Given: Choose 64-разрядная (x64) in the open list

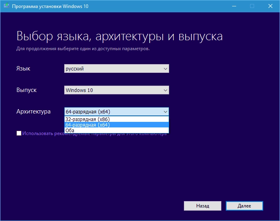Looking at the screenshot, I should [x=116, y=125].
